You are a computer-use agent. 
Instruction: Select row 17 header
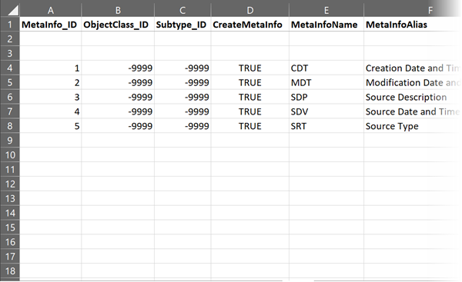10,257
